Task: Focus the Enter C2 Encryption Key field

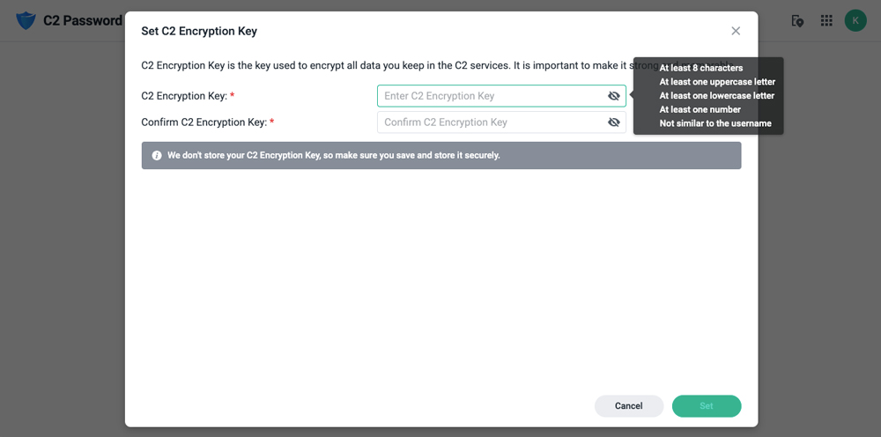Action: pos(501,96)
